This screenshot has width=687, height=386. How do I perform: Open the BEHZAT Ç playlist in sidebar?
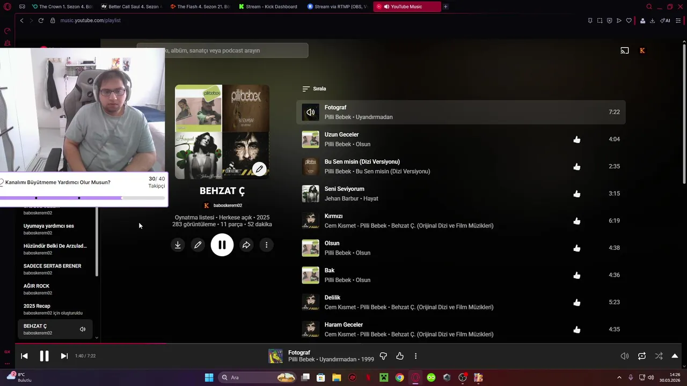pyautogui.click(x=55, y=329)
